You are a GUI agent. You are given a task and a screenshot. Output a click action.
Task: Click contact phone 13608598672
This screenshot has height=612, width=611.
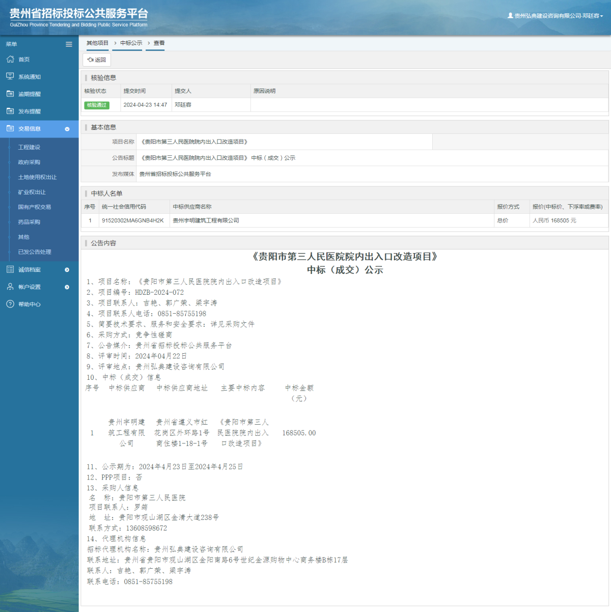click(147, 528)
